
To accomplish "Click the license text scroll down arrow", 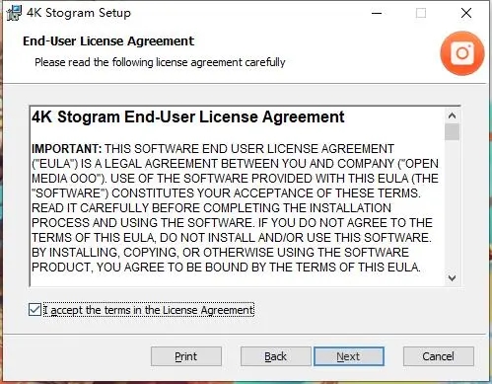I will 452,278.
